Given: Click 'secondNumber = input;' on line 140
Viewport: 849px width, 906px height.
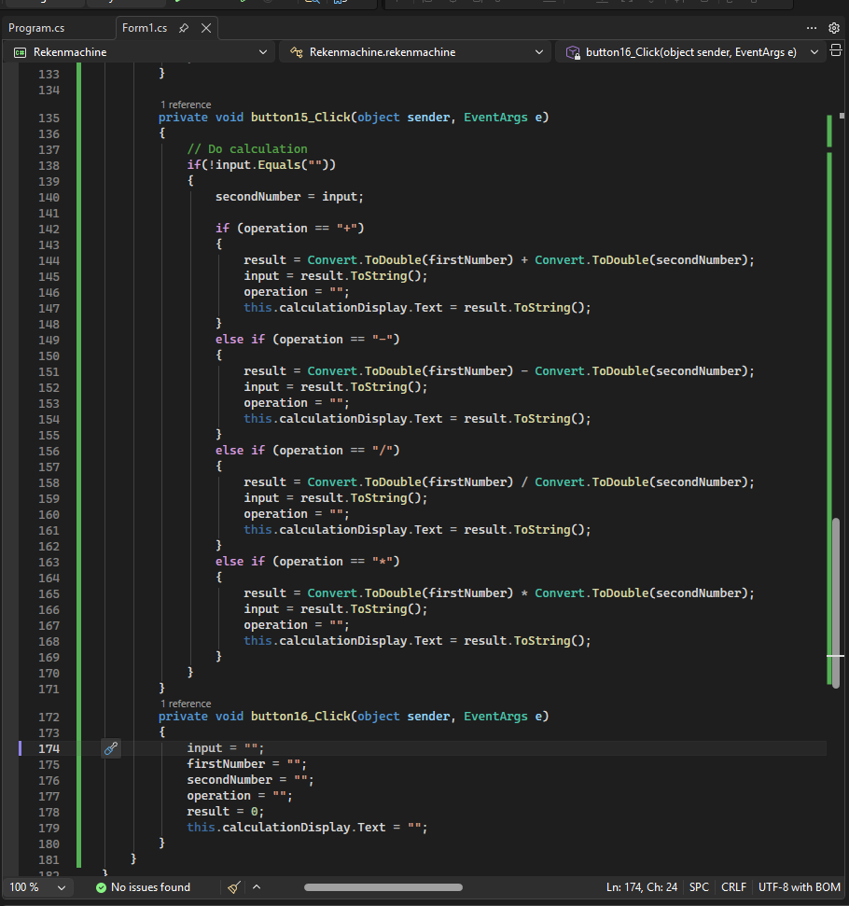Looking at the screenshot, I should pyautogui.click(x=289, y=197).
